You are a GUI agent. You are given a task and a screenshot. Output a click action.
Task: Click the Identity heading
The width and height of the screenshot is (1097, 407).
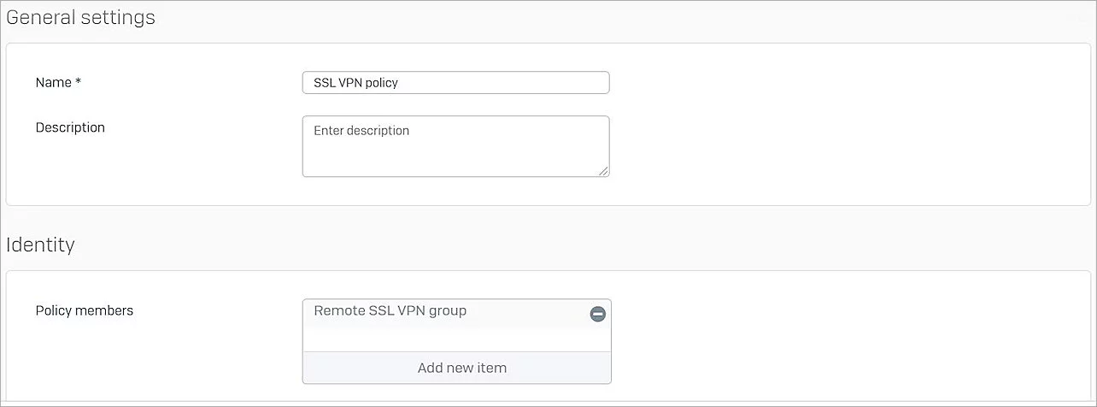click(x=40, y=245)
